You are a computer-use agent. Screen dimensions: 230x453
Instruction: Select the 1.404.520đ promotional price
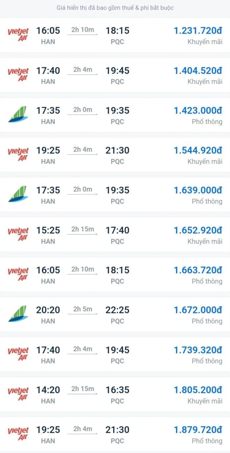tap(198, 71)
